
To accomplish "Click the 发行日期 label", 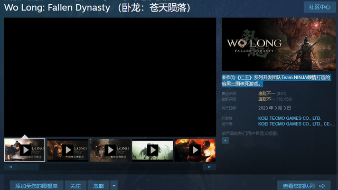I will pos(229,108).
